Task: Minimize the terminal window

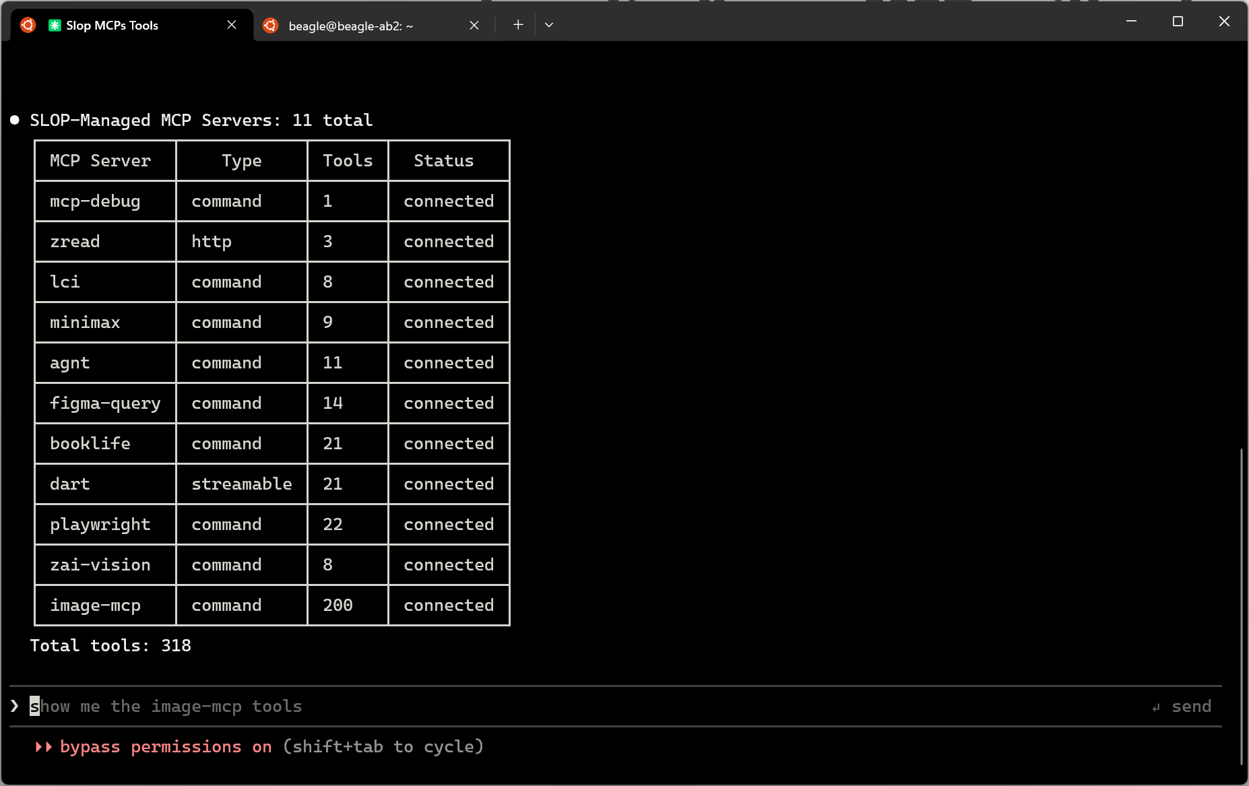Action: [x=1131, y=22]
